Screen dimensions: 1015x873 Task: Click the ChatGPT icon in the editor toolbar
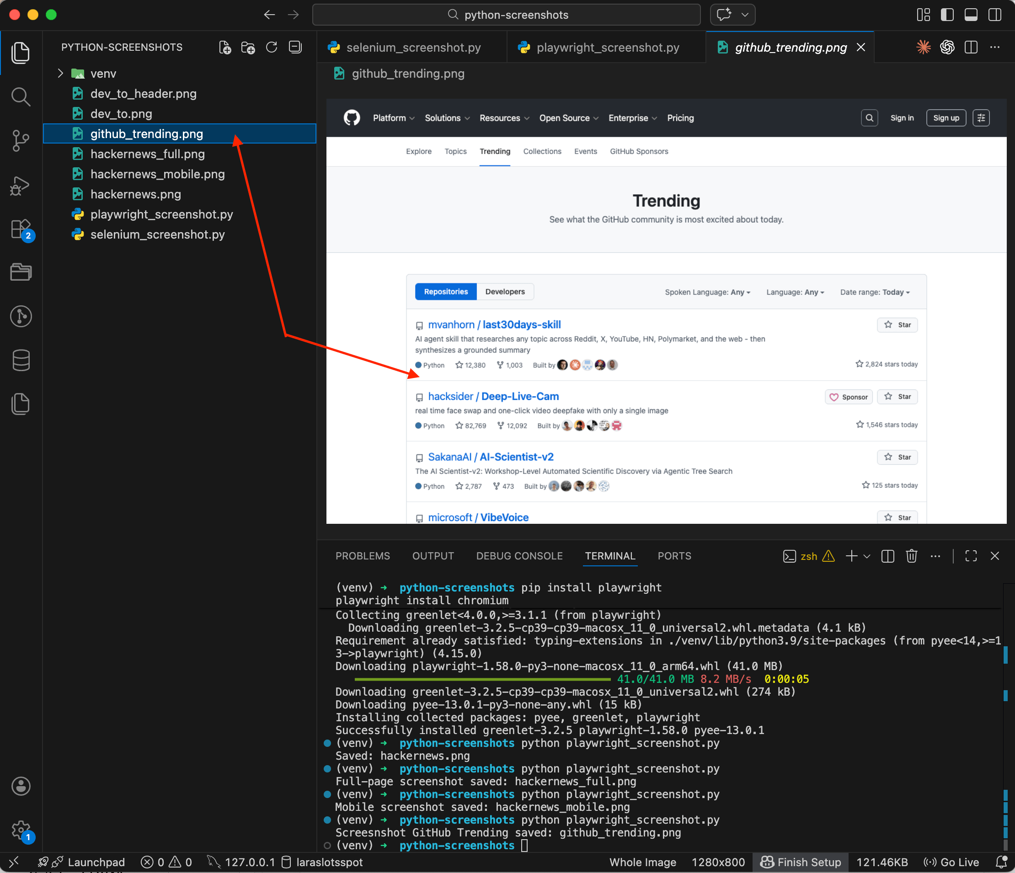click(947, 47)
